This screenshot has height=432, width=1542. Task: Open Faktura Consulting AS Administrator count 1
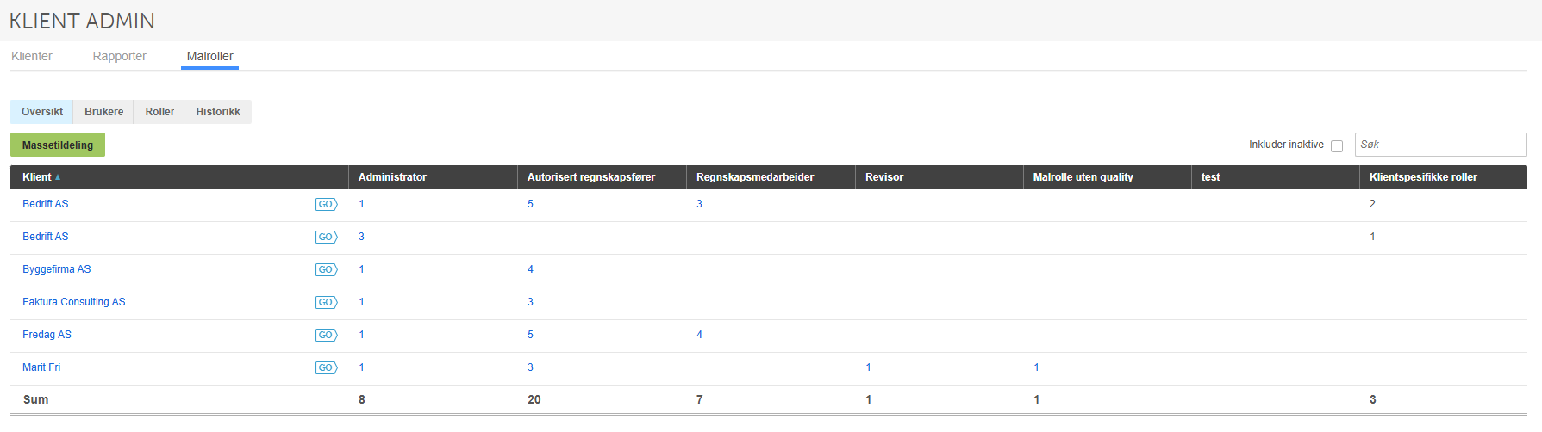361,302
